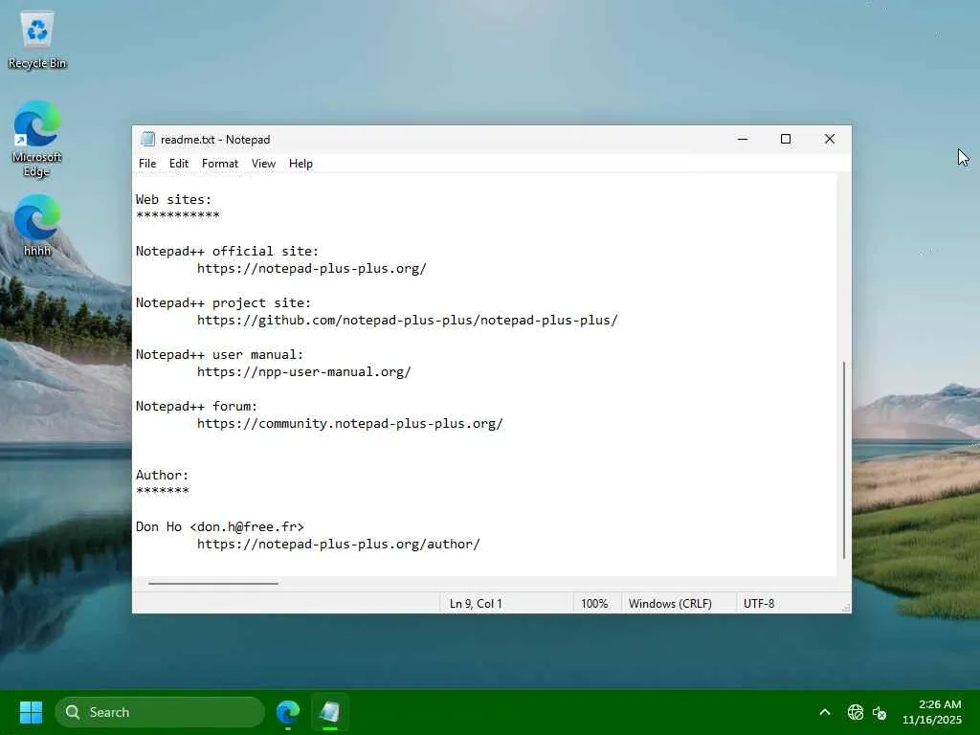Click the taskbar Search box
Screen dimensions: 980x735
(x=160, y=712)
